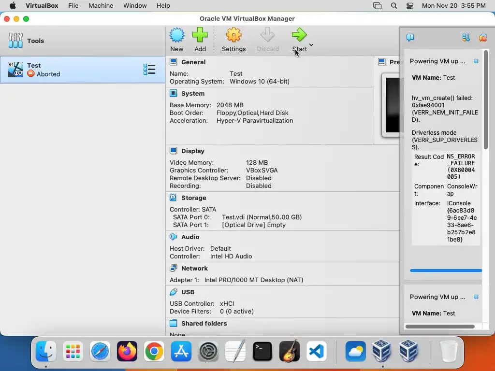Click the USB section icon

[174, 292]
